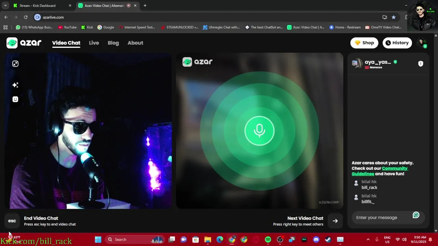Screen dimensions: 438x246
Task: Click Next Video Chat label
Action: 305,218
